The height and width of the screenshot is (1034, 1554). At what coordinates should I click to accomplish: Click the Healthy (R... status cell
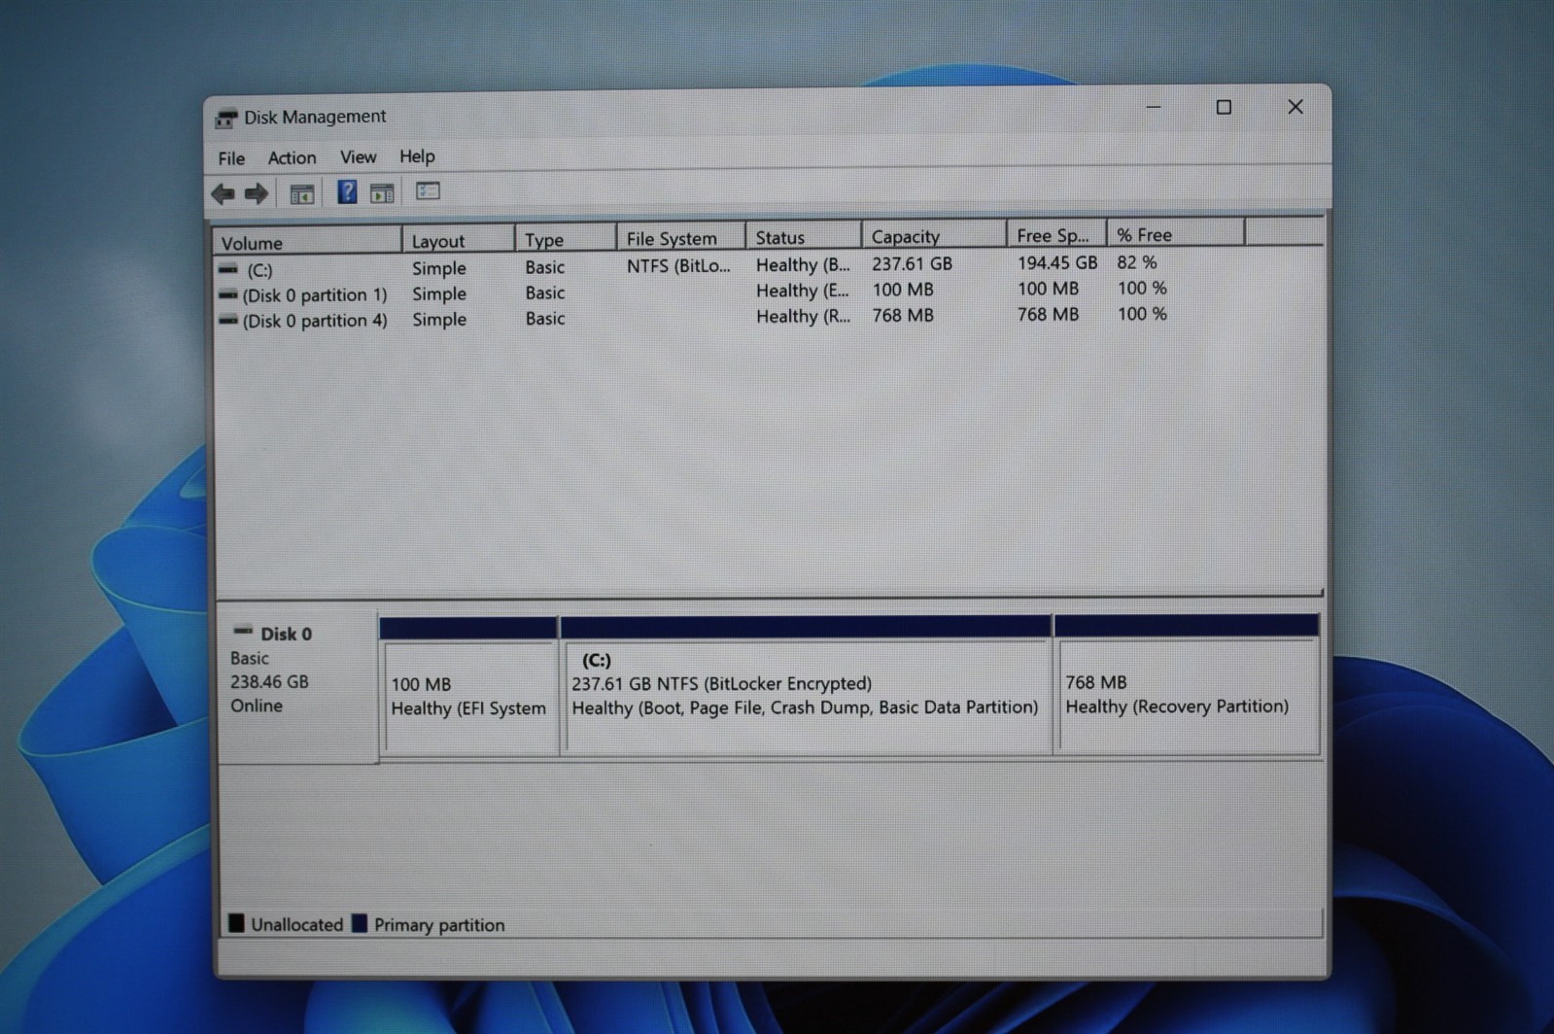(803, 316)
